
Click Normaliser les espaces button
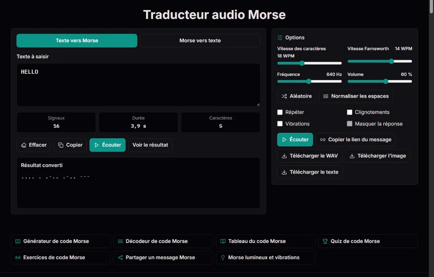pos(356,96)
